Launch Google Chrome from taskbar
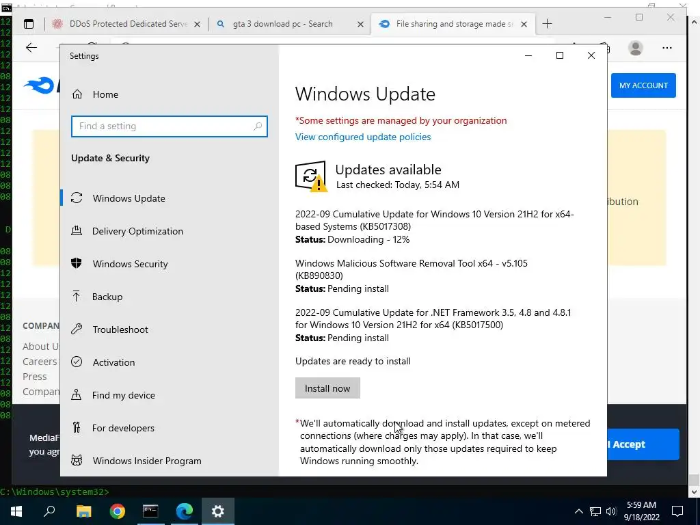 click(118, 511)
